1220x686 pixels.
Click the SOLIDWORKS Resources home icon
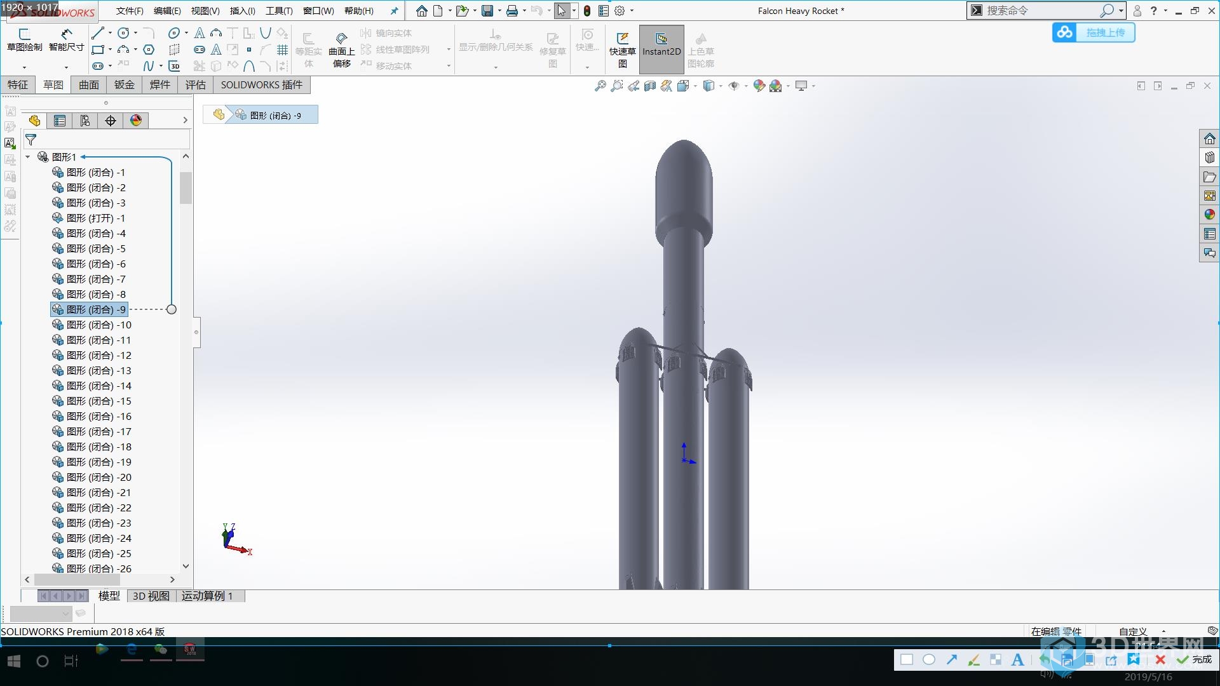click(1209, 138)
